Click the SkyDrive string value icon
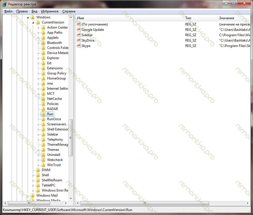253x215 pixels. point(78,40)
